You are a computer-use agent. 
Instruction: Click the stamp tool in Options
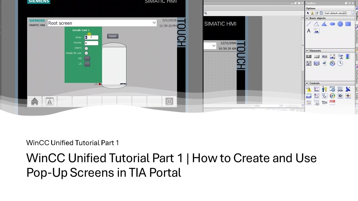click(x=312, y=13)
